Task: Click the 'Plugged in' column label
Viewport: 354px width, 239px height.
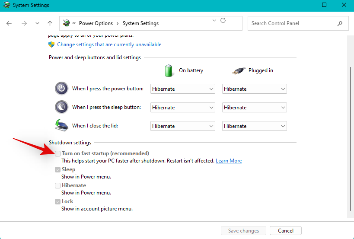Action: pos(261,70)
